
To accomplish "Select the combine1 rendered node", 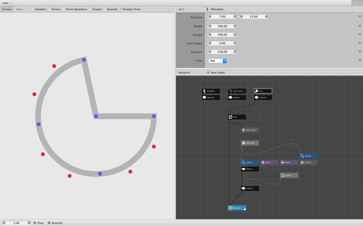I will [237, 208].
